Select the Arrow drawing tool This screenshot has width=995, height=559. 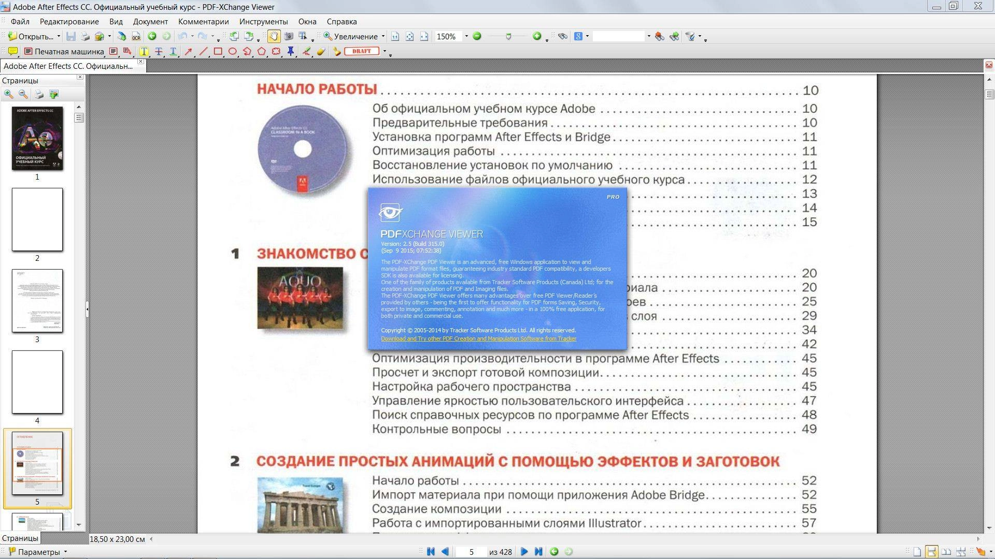[x=189, y=51]
